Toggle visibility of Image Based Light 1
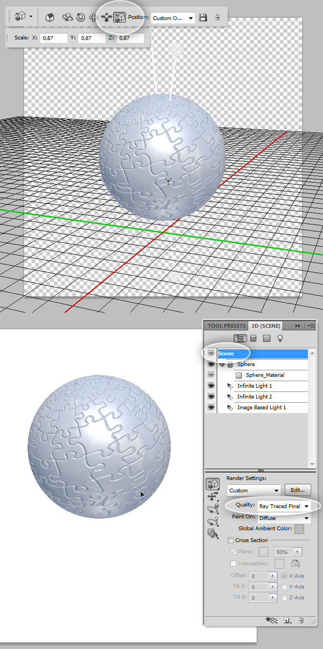The height and width of the screenshot is (649, 323). [211, 408]
